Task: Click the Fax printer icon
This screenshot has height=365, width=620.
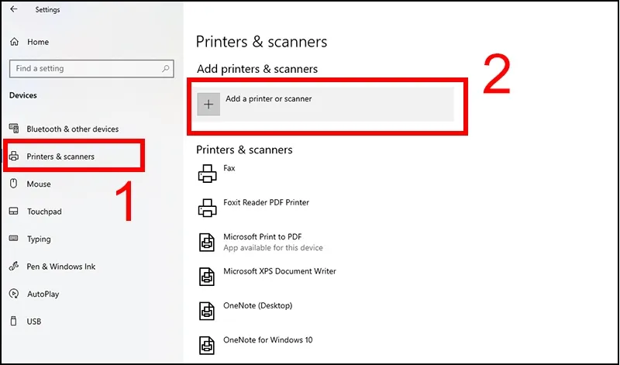Action: click(x=207, y=174)
